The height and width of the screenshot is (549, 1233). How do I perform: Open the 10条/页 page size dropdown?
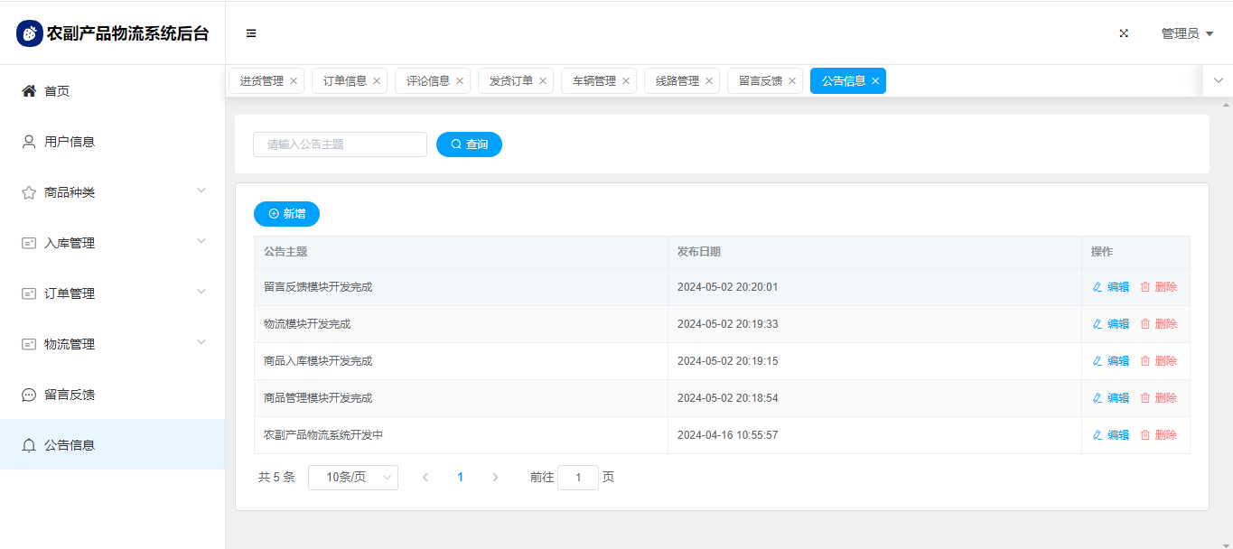[x=352, y=478]
